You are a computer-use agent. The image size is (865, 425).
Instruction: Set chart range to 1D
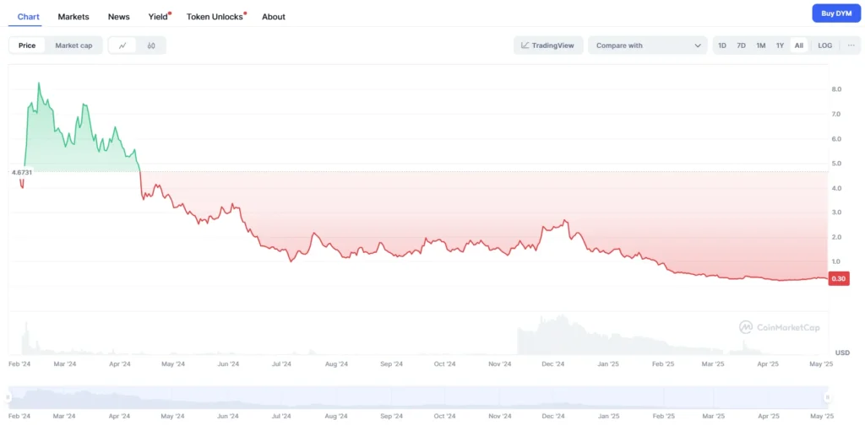coord(722,46)
